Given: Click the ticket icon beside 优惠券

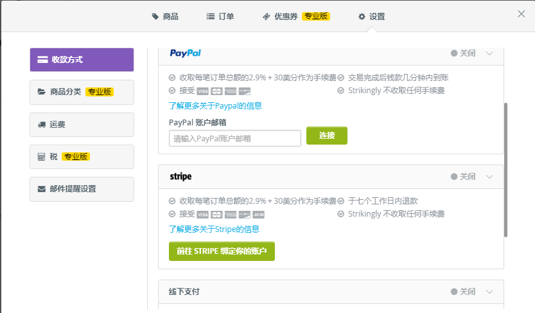Looking at the screenshot, I should (x=266, y=16).
